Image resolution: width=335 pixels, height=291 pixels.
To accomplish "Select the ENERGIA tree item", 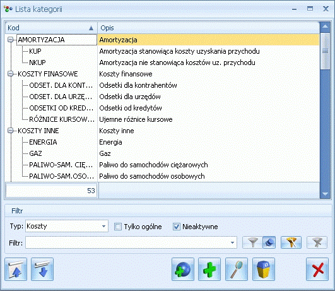I will 43,142.
